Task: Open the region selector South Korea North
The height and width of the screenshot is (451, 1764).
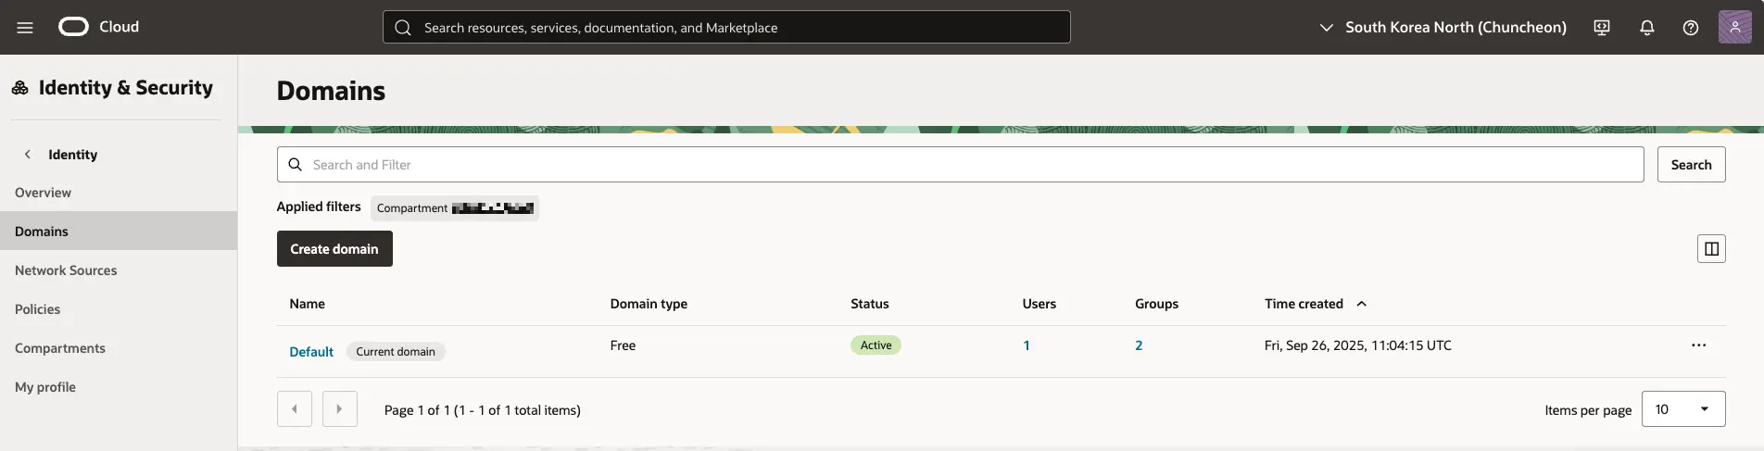Action: (1443, 28)
